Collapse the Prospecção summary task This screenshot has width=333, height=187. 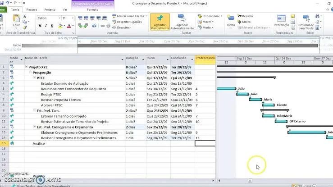coord(30,72)
